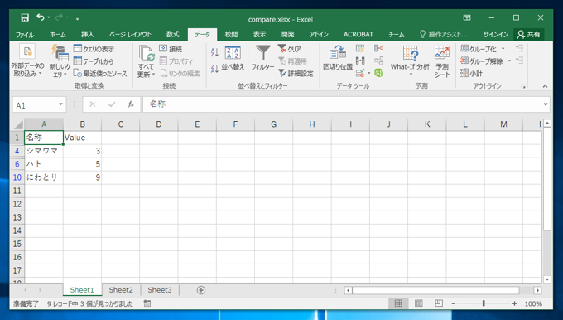
Task: Undo the last action
Action: (40, 17)
